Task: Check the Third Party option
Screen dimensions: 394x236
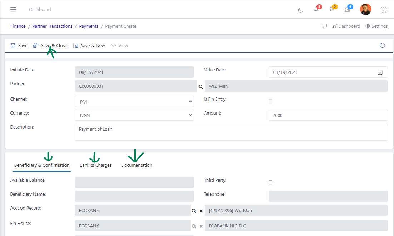Action: tap(270, 182)
